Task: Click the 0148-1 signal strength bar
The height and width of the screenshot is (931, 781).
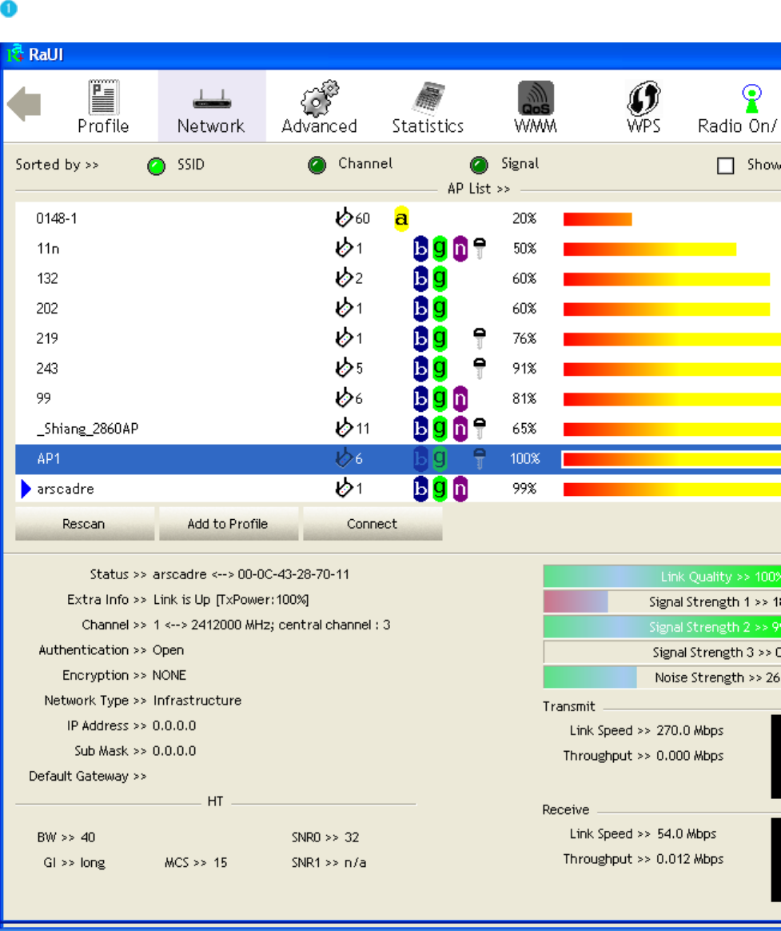Action: 598,219
